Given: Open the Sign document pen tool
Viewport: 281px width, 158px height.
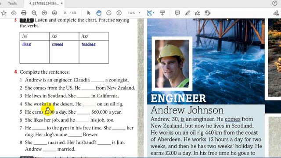Looking at the screenshot, I should (198, 13).
